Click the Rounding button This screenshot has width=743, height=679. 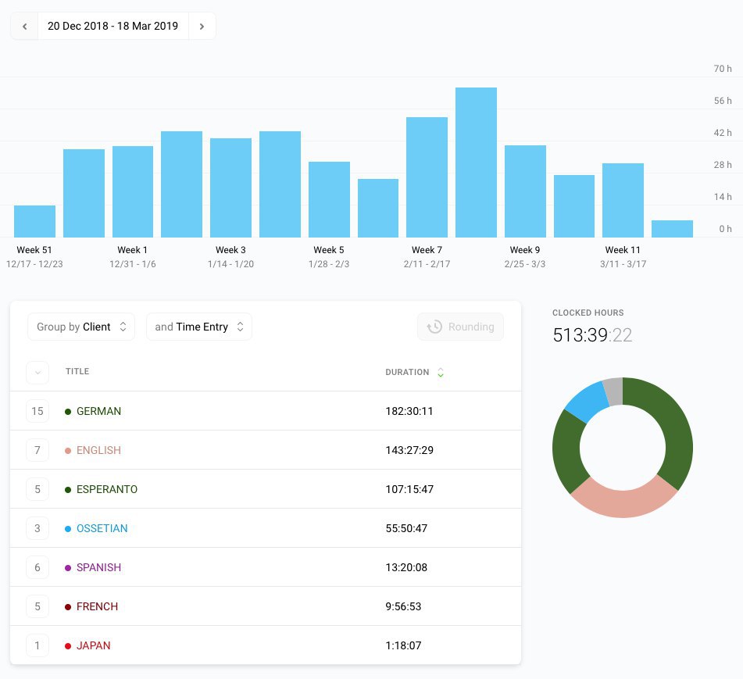pos(460,327)
